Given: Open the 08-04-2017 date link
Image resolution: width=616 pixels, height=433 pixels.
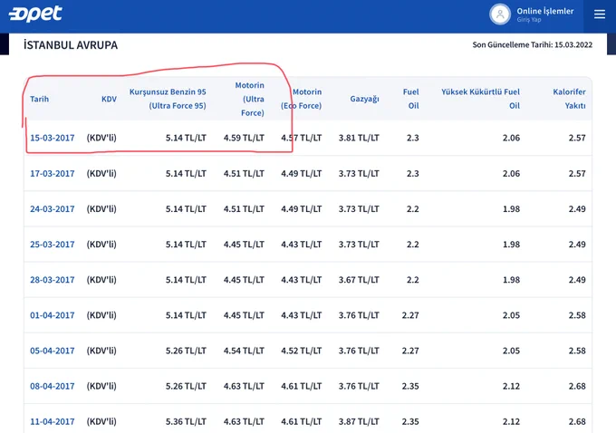Looking at the screenshot, I should point(53,386).
